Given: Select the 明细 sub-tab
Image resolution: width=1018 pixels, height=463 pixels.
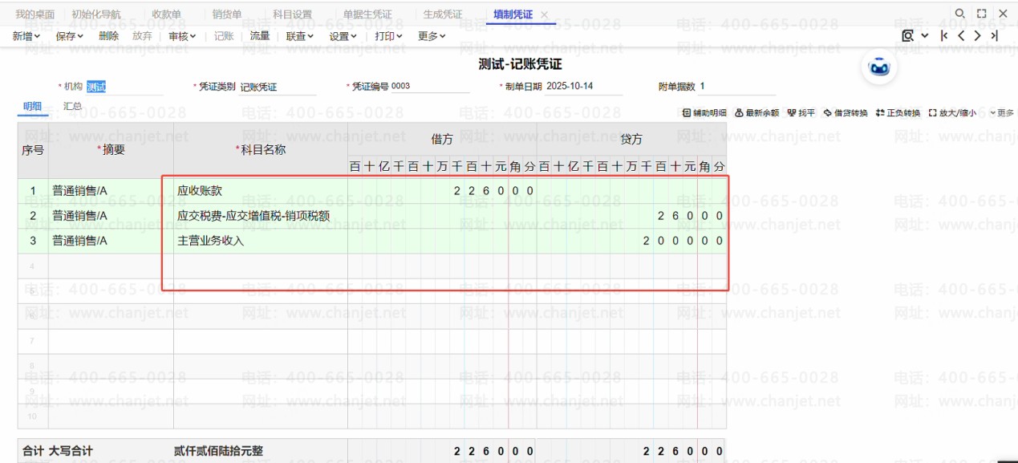Looking at the screenshot, I should pos(32,106).
